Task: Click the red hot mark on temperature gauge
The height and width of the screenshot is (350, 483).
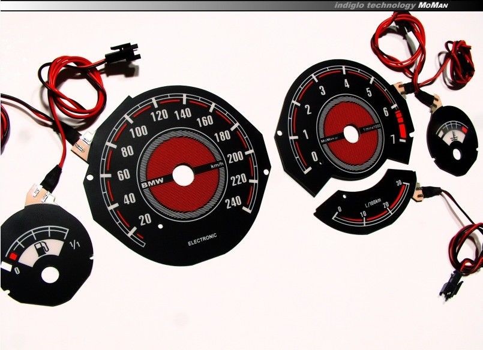Action: [x=464, y=129]
